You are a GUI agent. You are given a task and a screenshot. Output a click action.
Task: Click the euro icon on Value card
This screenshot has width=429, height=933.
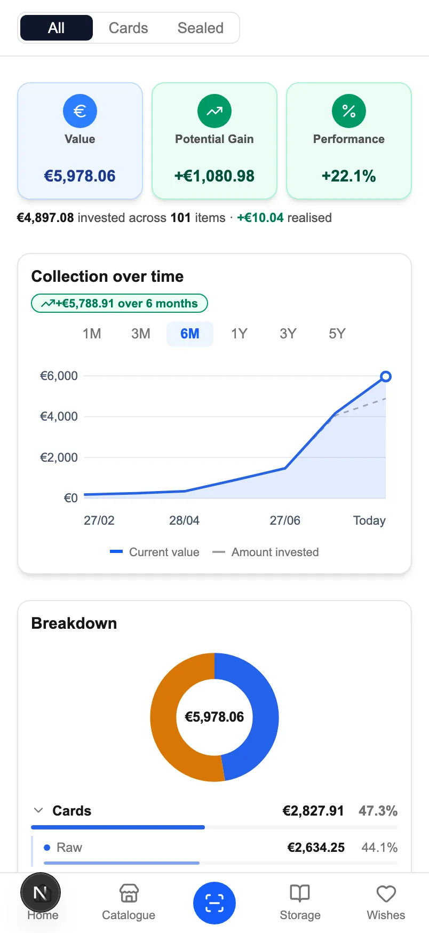pos(80,111)
